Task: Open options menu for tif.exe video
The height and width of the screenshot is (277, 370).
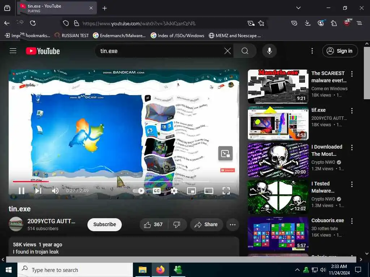Action: click(x=352, y=111)
